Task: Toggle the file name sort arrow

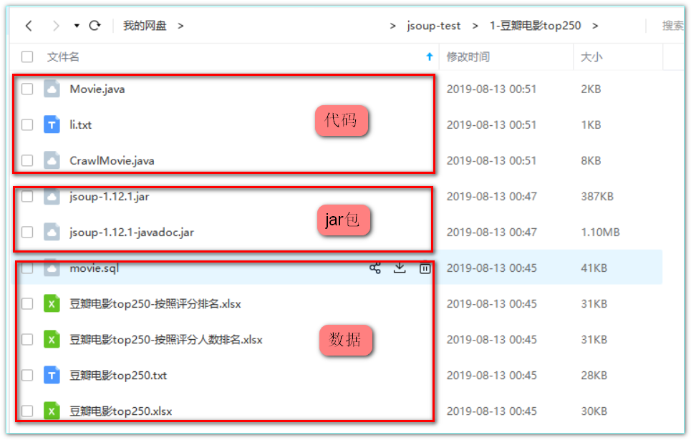Action: click(x=430, y=57)
